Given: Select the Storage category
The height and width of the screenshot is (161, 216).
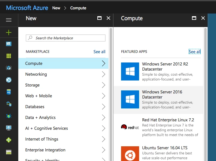Looking at the screenshot, I should click(63, 85).
